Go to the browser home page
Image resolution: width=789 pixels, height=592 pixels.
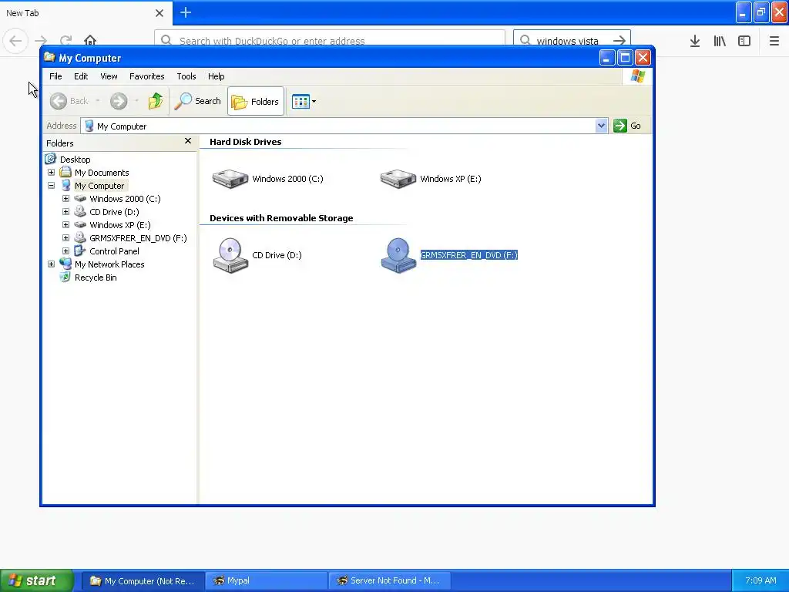[x=90, y=40]
